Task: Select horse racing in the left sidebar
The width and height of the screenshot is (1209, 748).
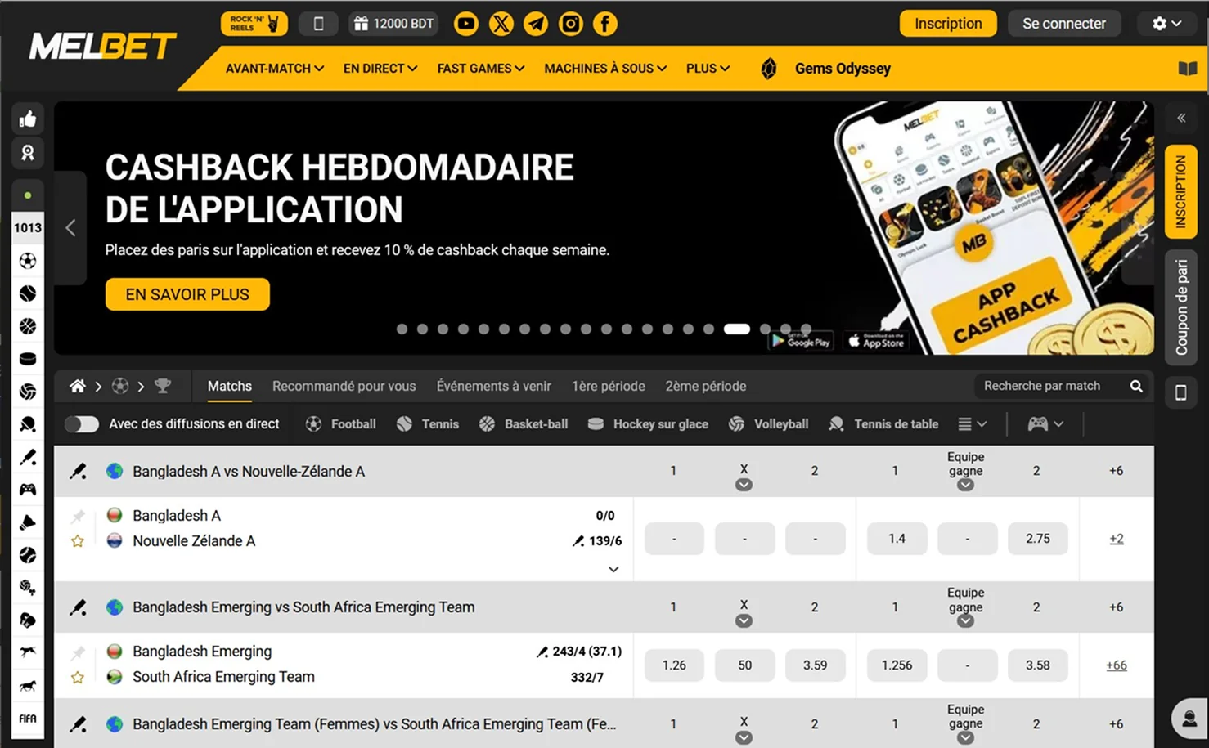Action: pos(28,686)
